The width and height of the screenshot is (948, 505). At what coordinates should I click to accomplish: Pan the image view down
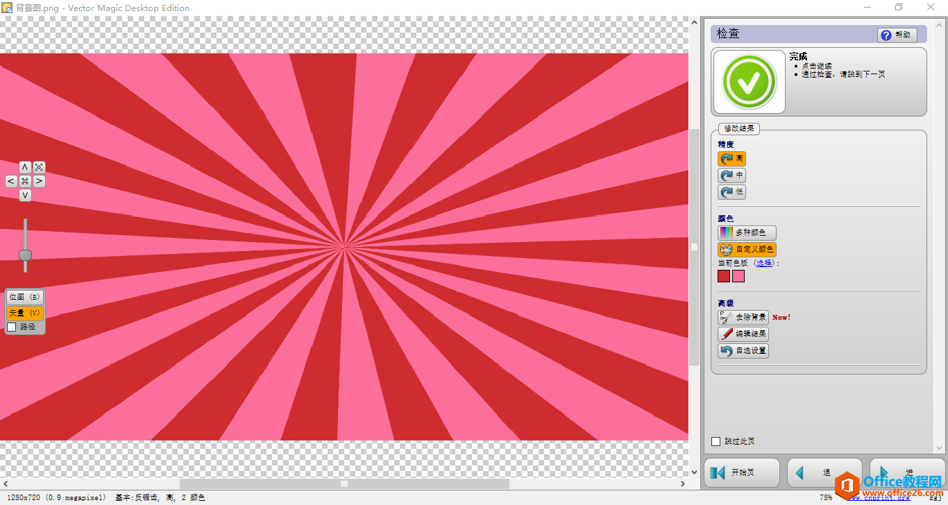tap(25, 196)
